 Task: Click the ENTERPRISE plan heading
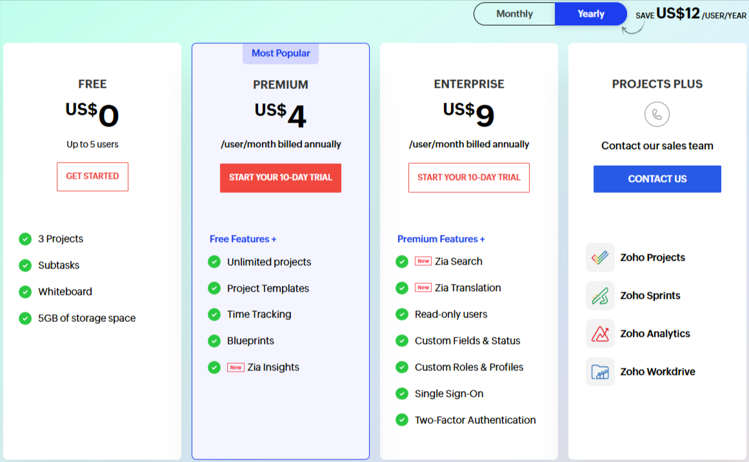tap(469, 84)
